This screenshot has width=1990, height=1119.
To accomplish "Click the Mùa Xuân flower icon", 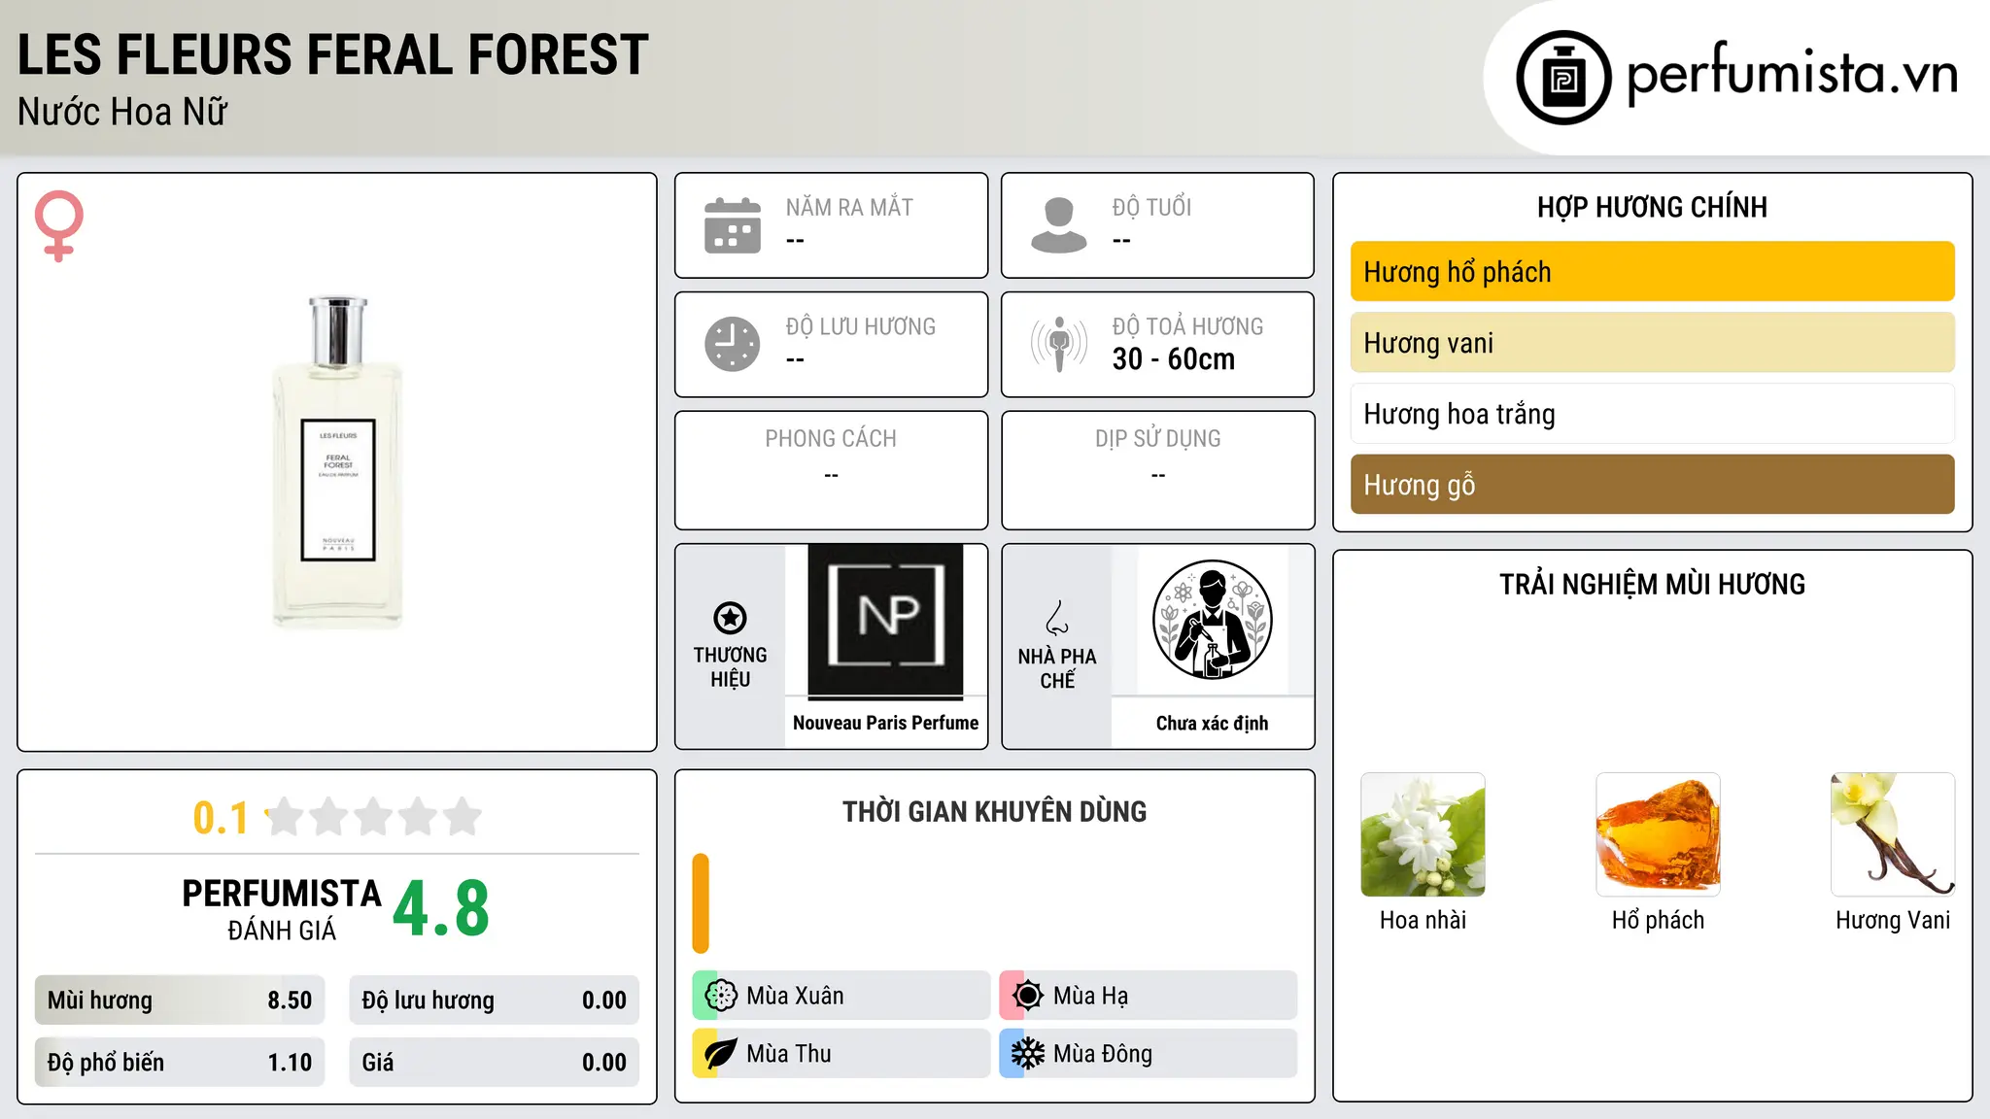I will pyautogui.click(x=721, y=996).
